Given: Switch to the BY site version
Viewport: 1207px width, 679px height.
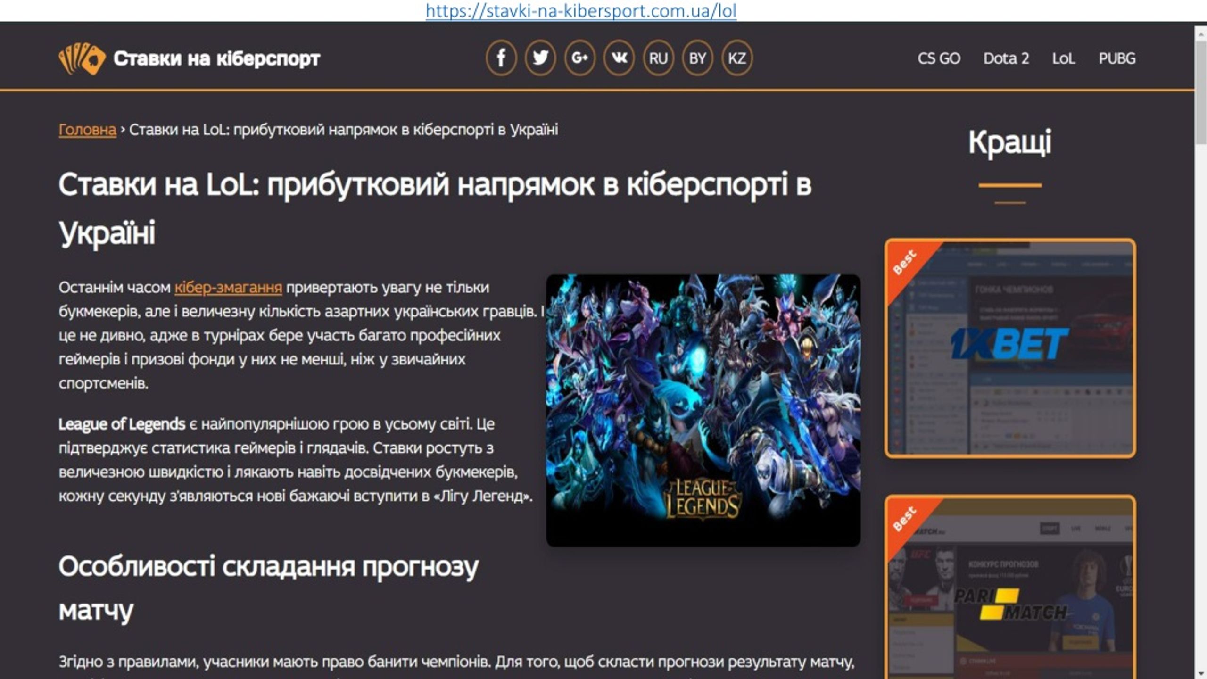Looking at the screenshot, I should coord(697,58).
